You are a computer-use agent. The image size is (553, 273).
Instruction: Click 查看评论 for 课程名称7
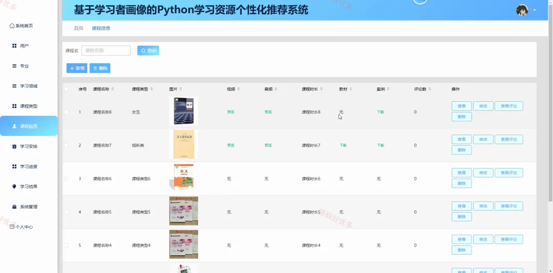509,140
